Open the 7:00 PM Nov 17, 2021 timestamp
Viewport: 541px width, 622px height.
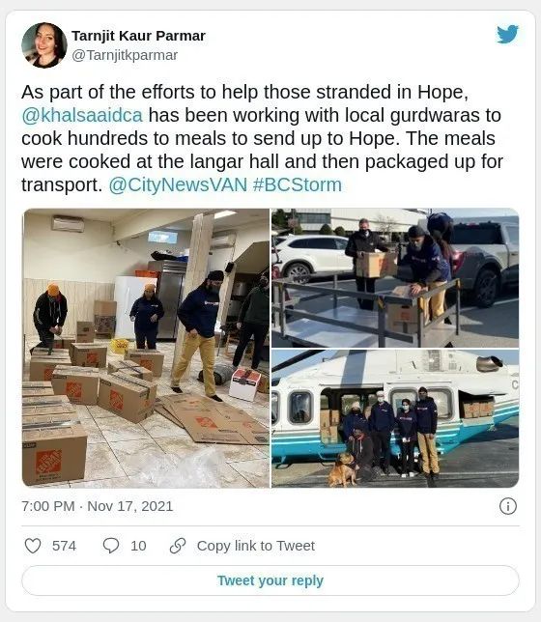(98, 506)
